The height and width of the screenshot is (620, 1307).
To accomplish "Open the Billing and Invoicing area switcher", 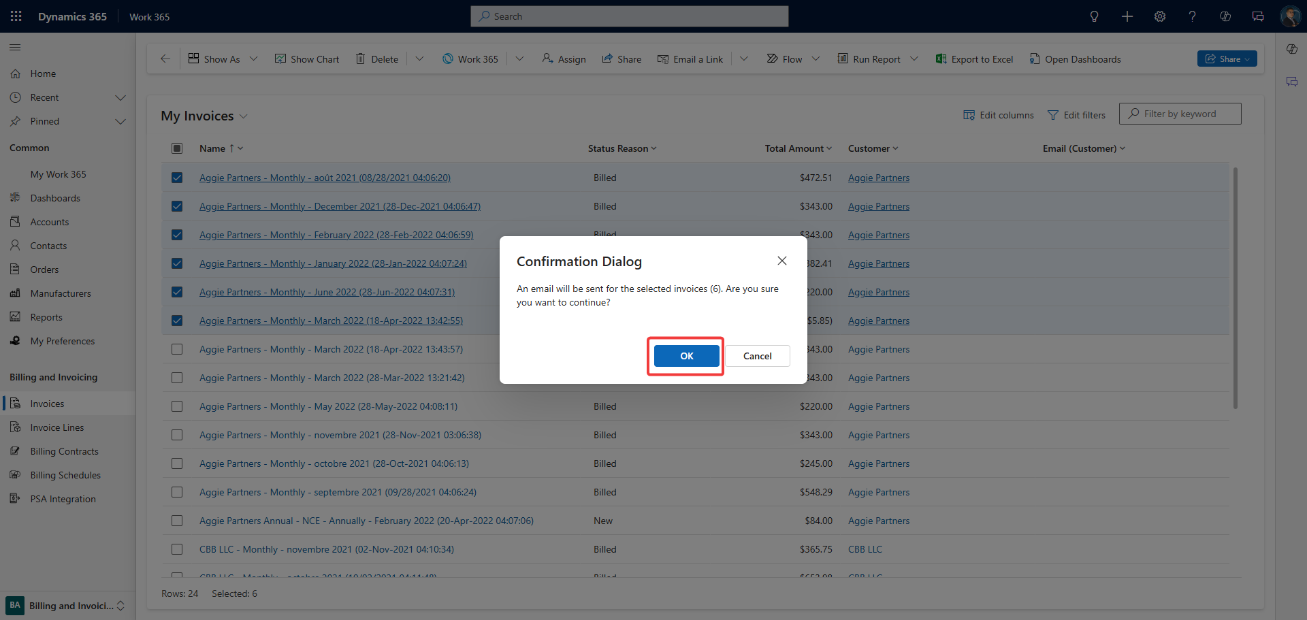I will [66, 606].
